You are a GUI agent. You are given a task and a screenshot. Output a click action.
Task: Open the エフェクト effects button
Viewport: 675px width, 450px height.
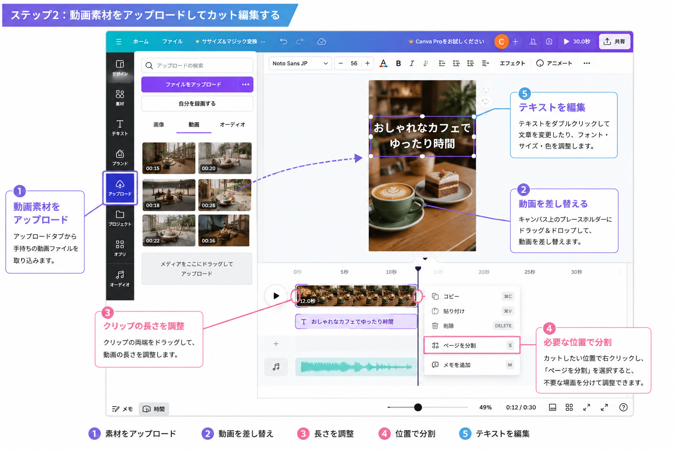tap(512, 63)
